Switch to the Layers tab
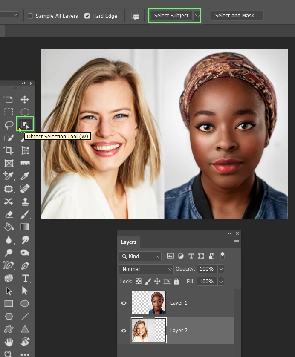Image resolution: width=295 pixels, height=357 pixels. pos(128,242)
